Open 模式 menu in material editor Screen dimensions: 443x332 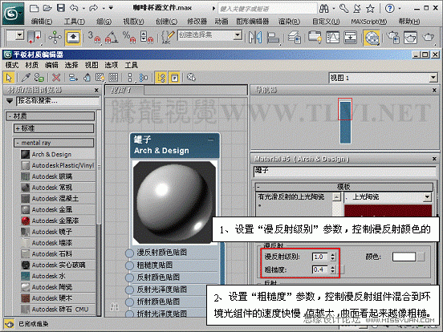pos(12,65)
